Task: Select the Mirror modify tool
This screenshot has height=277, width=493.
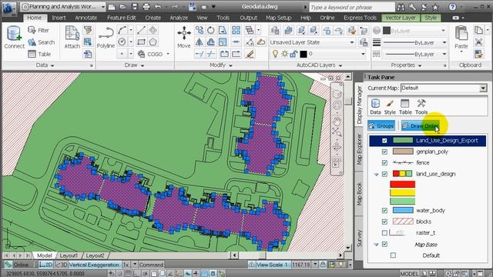Action: (199, 42)
